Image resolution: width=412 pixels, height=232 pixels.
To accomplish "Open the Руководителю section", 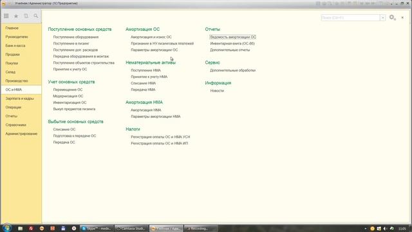I will 17,37.
